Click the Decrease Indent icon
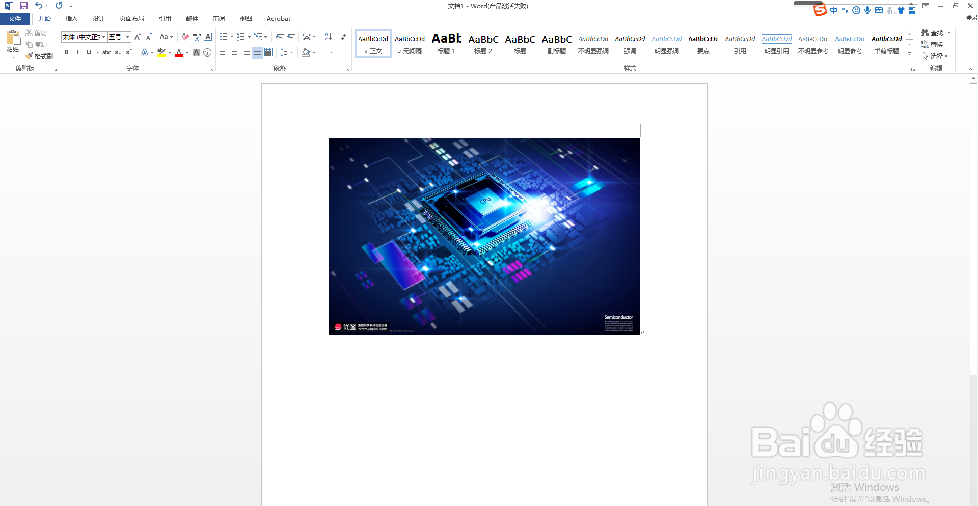The height and width of the screenshot is (506, 978). click(x=280, y=37)
